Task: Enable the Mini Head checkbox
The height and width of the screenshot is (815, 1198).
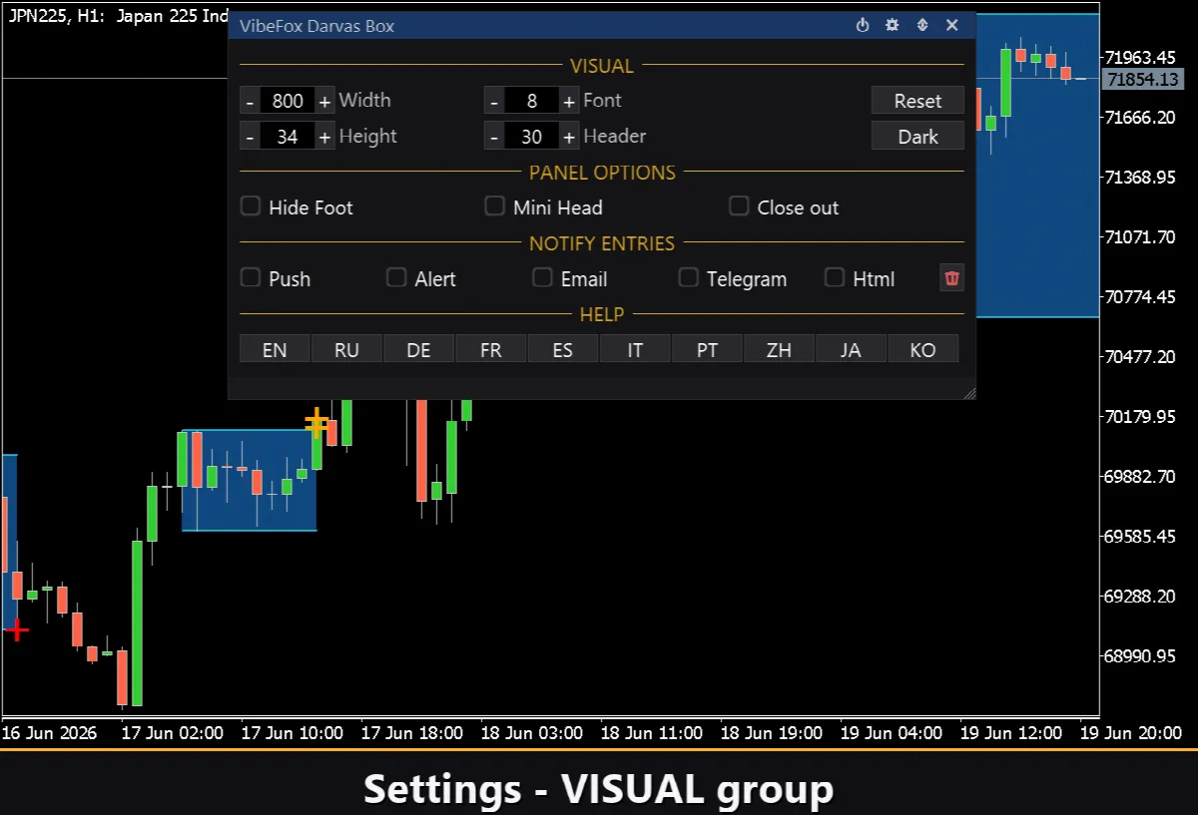Action: pos(494,206)
